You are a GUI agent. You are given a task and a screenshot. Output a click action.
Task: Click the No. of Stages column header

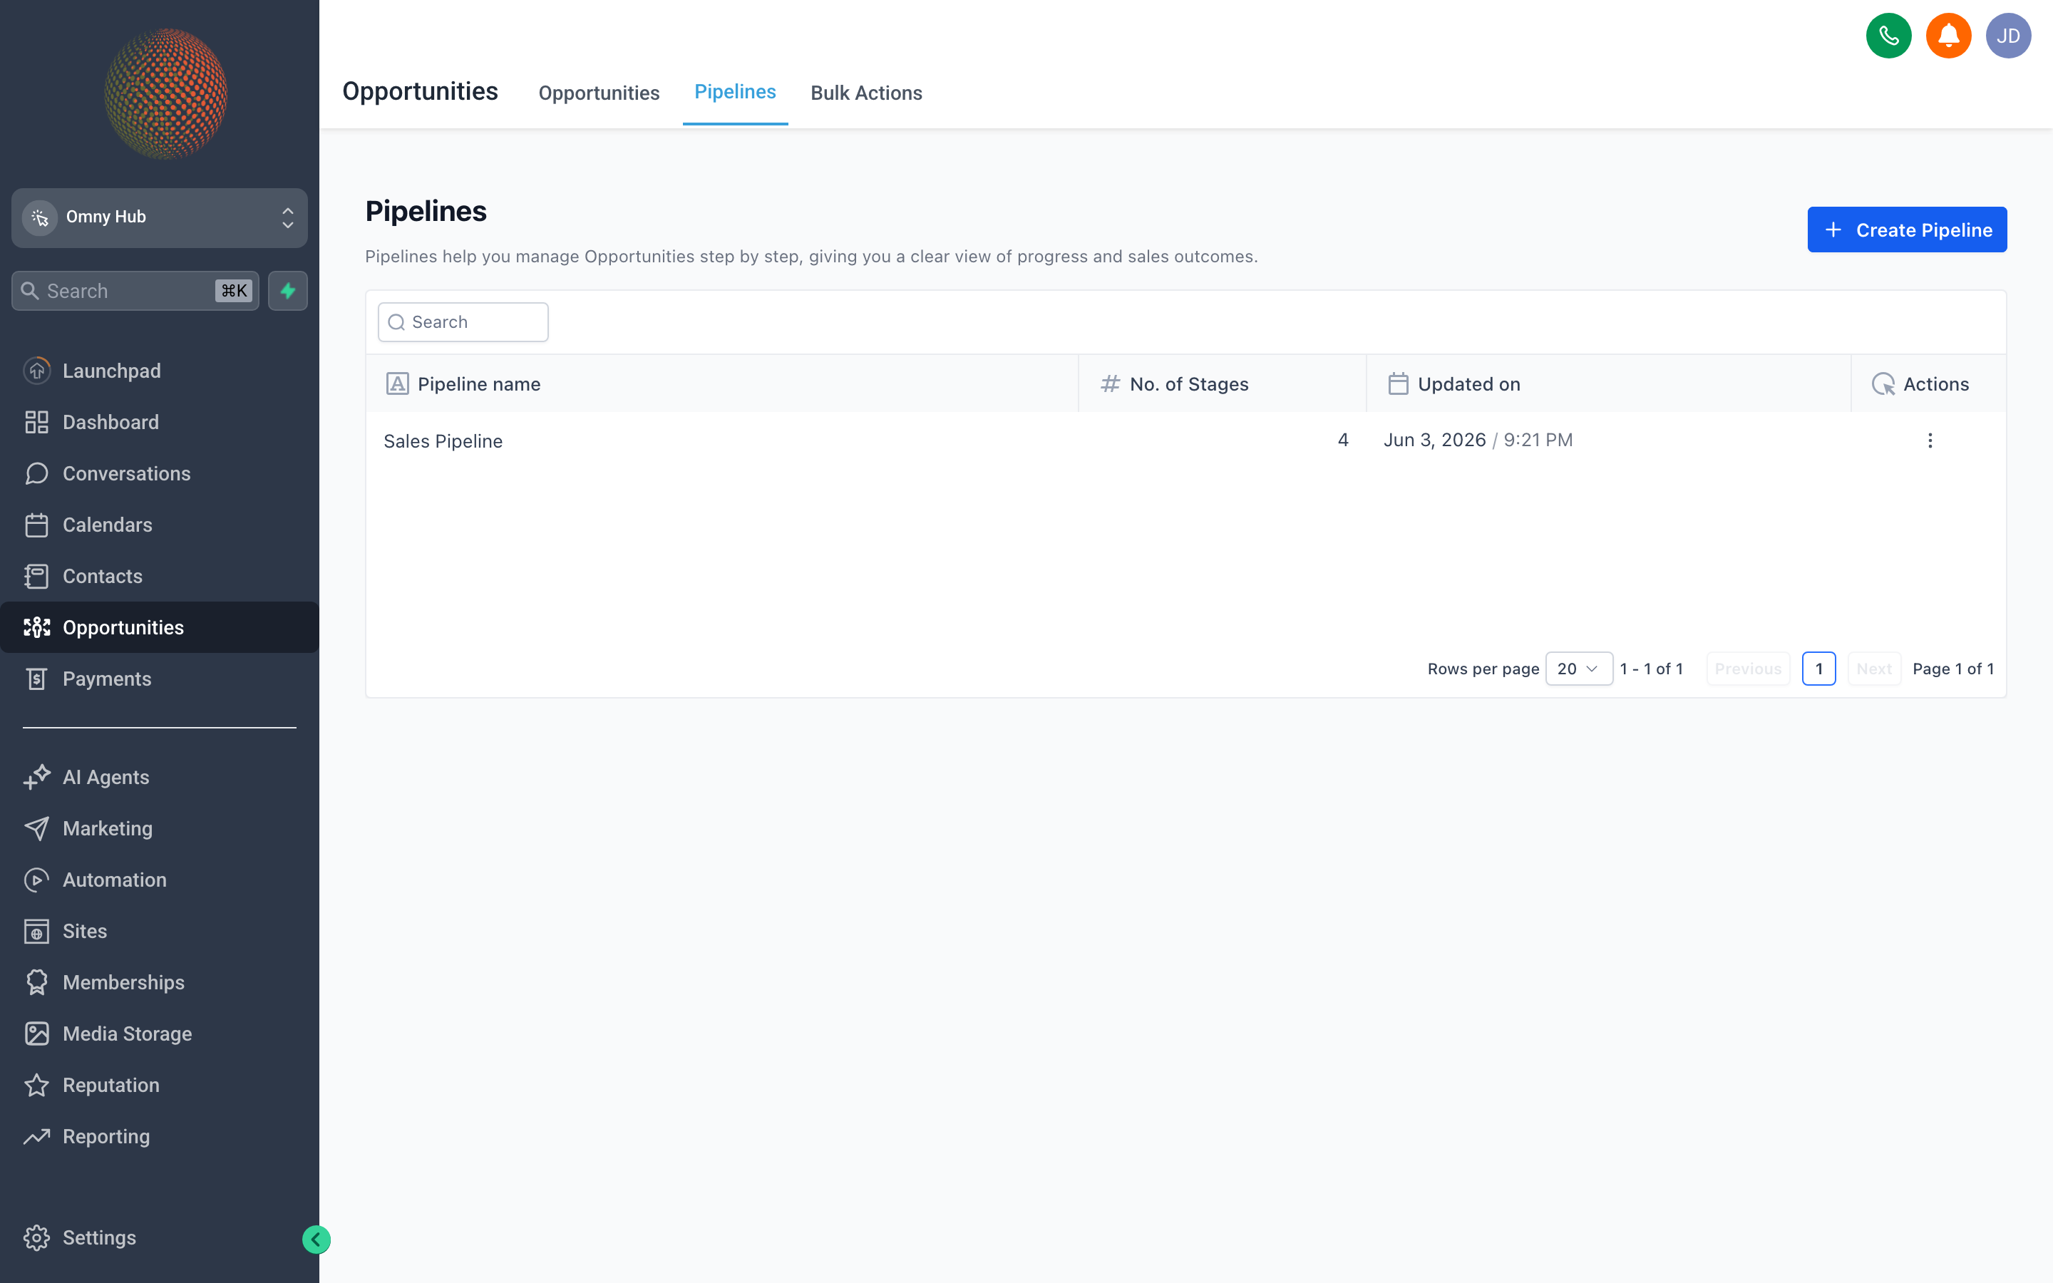pos(1222,383)
